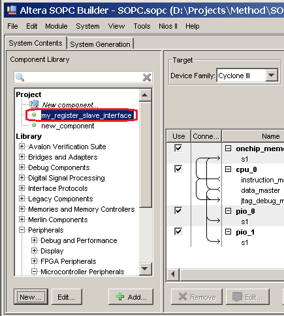
Task: Switch to the System Generation tab
Action: [x=100, y=44]
